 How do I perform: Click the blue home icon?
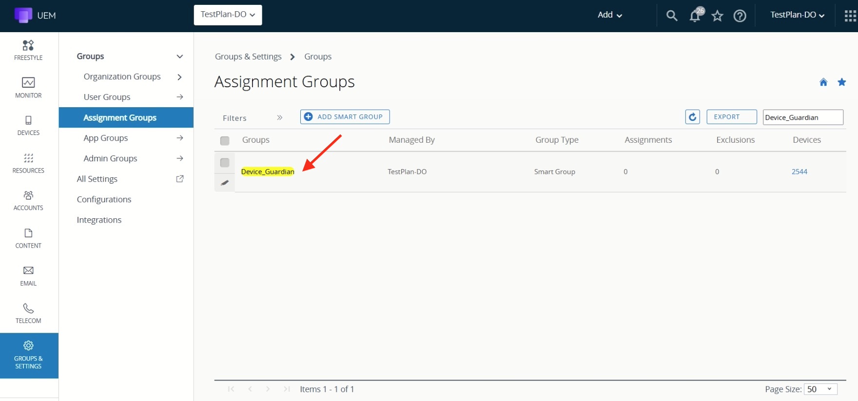point(823,82)
